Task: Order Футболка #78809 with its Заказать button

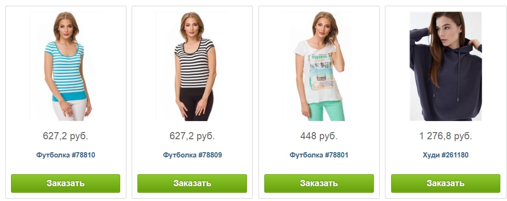Action: 192,184
